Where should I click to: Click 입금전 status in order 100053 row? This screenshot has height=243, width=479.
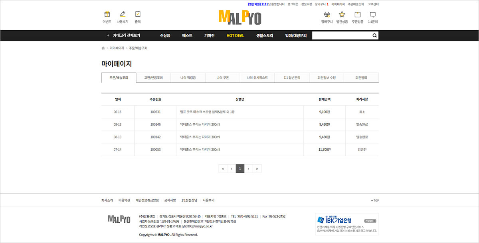(362, 150)
